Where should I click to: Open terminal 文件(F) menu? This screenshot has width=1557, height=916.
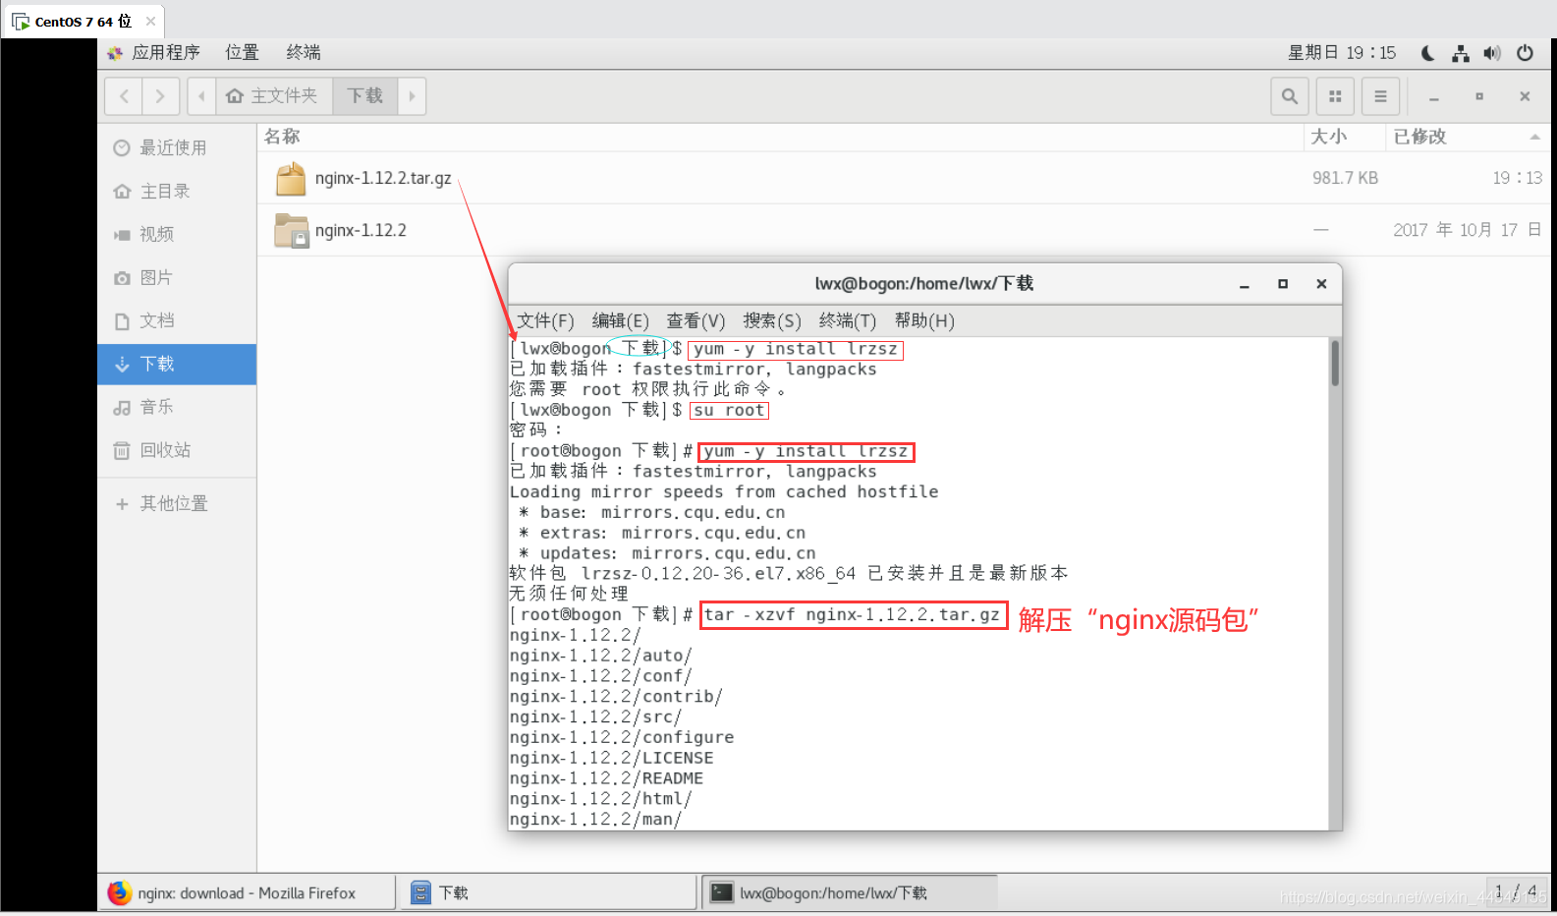[545, 320]
